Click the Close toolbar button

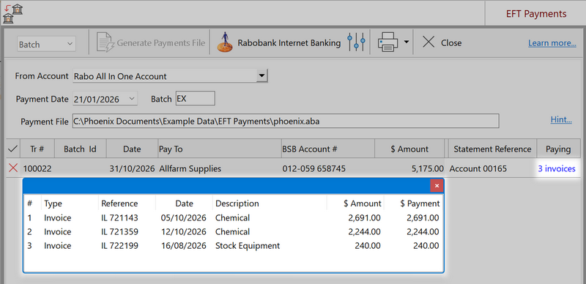click(x=442, y=43)
